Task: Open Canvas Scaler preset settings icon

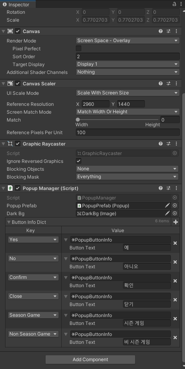Action: [169, 83]
